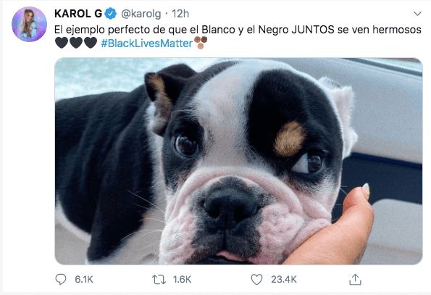This screenshot has width=431, height=295.
Task: Click the 6.1K replies count
Action: [84, 280]
